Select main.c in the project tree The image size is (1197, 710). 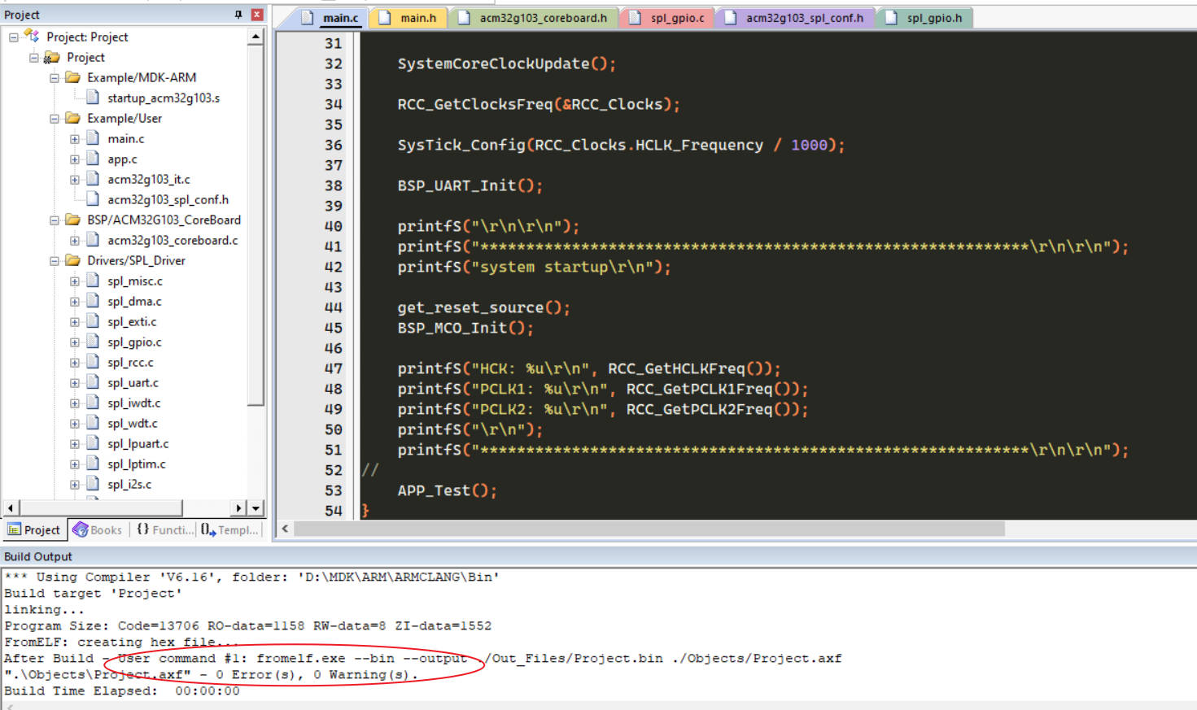click(x=125, y=138)
